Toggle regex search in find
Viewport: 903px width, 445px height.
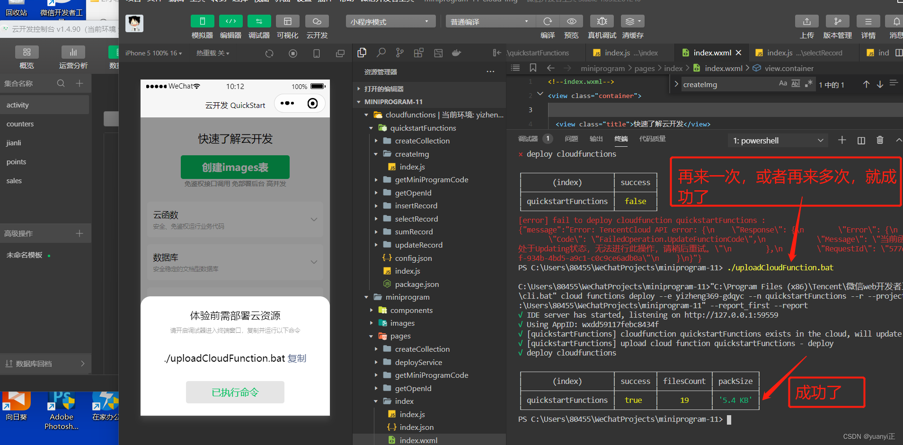coord(809,83)
